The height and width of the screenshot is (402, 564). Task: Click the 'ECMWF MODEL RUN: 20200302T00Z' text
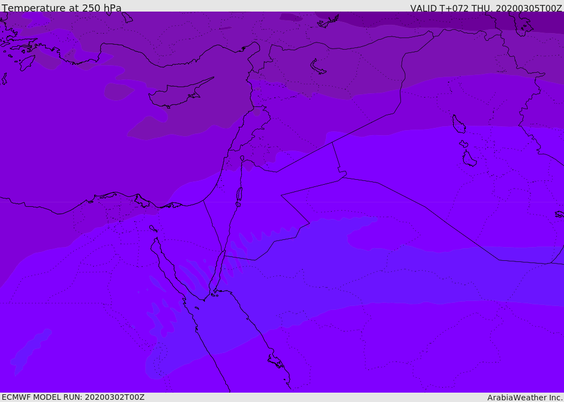[x=73, y=397]
